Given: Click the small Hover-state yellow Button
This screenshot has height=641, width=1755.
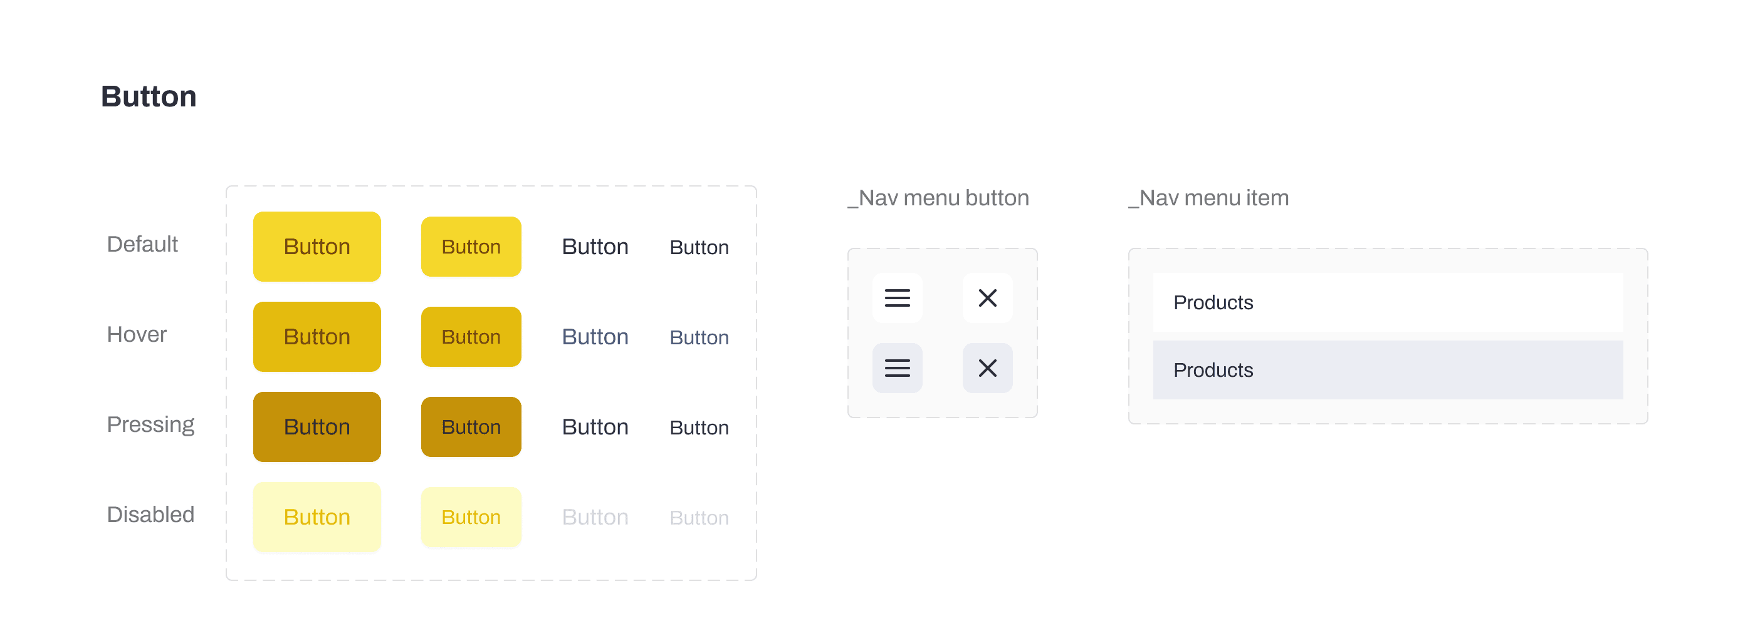Looking at the screenshot, I should point(471,337).
